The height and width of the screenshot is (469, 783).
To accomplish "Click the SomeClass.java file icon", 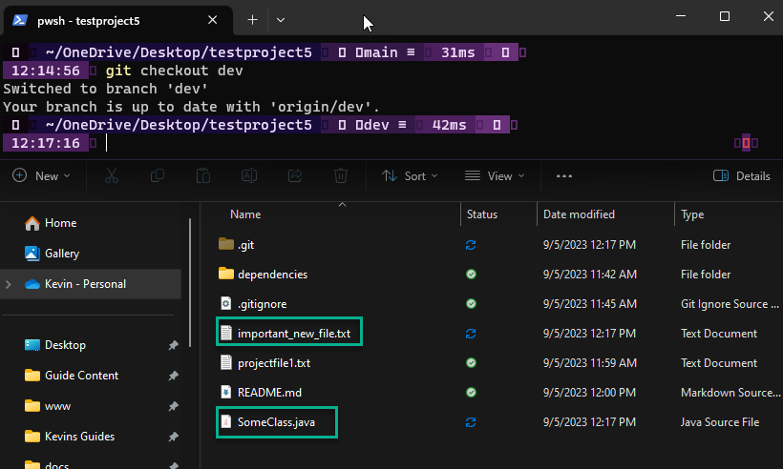I will pos(226,421).
